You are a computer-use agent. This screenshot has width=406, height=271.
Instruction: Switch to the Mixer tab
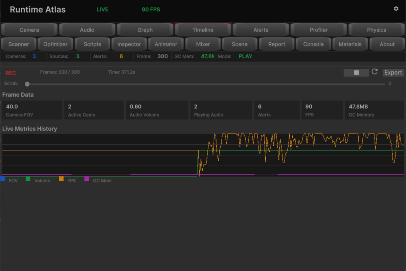pos(203,44)
